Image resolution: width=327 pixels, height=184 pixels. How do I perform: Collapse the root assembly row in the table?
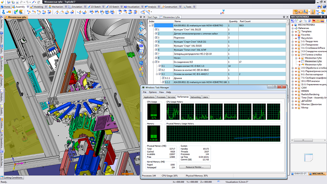(x=150, y=26)
